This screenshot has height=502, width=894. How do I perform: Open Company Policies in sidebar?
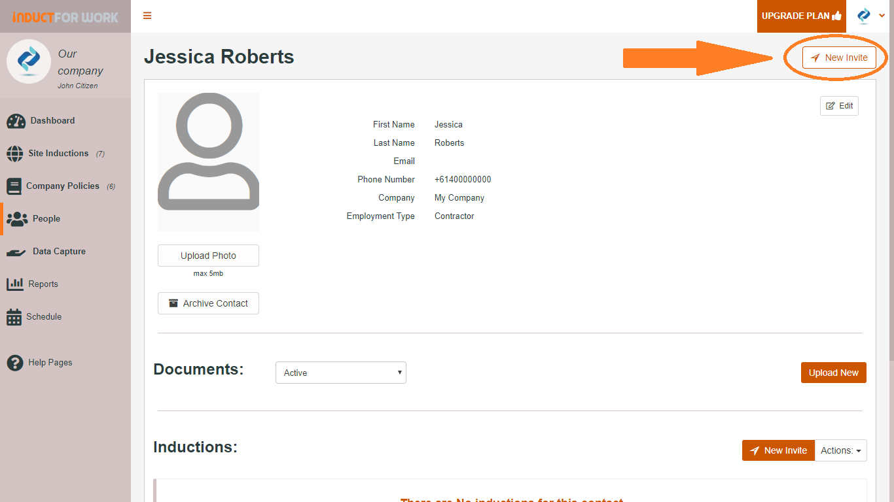pos(63,186)
